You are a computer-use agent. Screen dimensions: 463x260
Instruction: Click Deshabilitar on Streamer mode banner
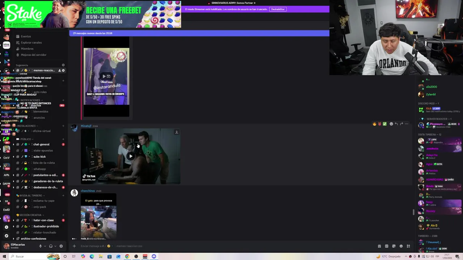[278, 9]
